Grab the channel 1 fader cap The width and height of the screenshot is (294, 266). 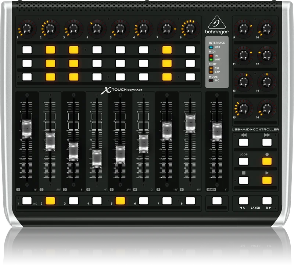point(27,129)
